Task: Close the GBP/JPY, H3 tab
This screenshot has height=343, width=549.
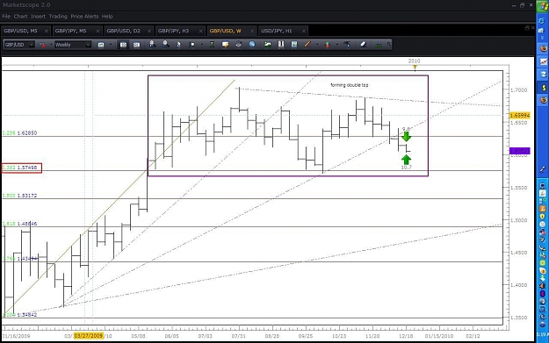Action: pyautogui.click(x=200, y=31)
